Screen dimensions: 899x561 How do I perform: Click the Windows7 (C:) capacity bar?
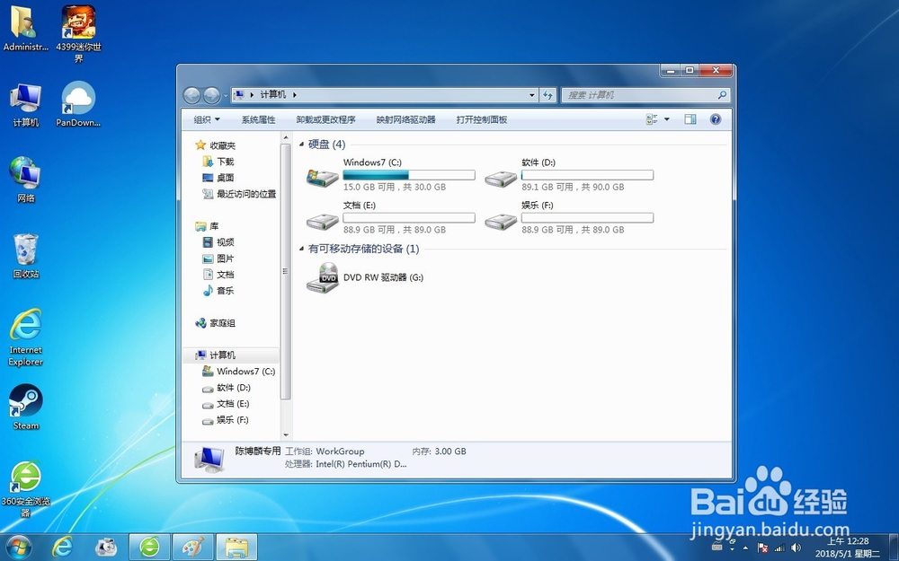pos(409,175)
